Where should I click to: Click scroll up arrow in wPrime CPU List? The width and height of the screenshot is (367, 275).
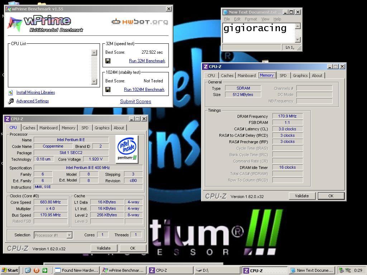coord(94,52)
